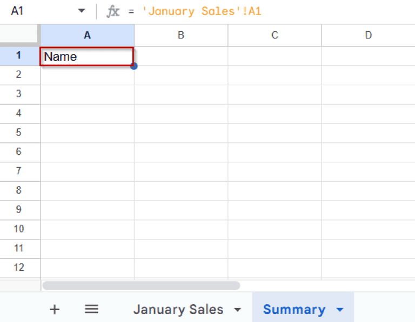This screenshot has height=322, width=415.
Task: Open the January Sales tab menu arrow
Action: (237, 310)
